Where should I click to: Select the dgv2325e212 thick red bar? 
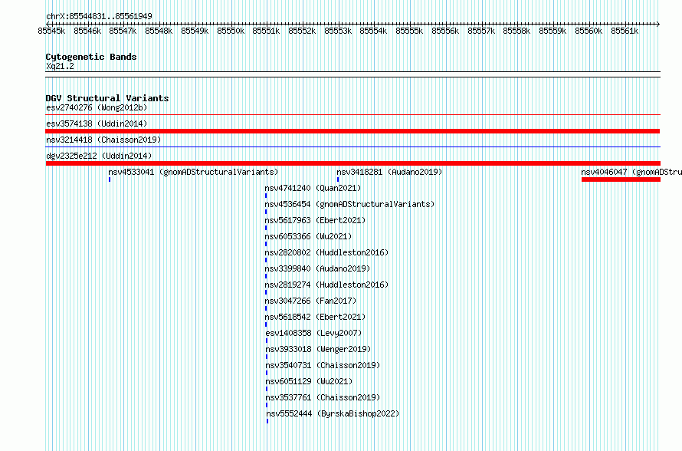(x=352, y=163)
